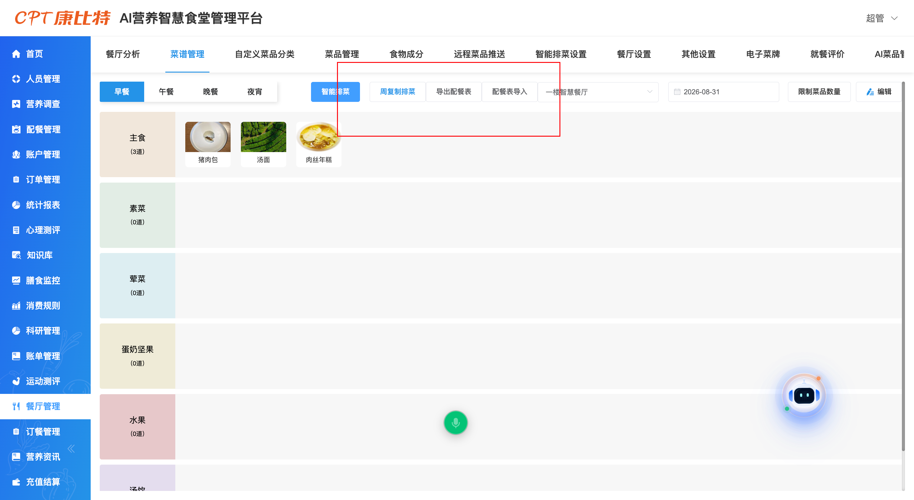Image resolution: width=914 pixels, height=500 pixels.
Task: Click the 首页 home icon
Action: [x=16, y=54]
